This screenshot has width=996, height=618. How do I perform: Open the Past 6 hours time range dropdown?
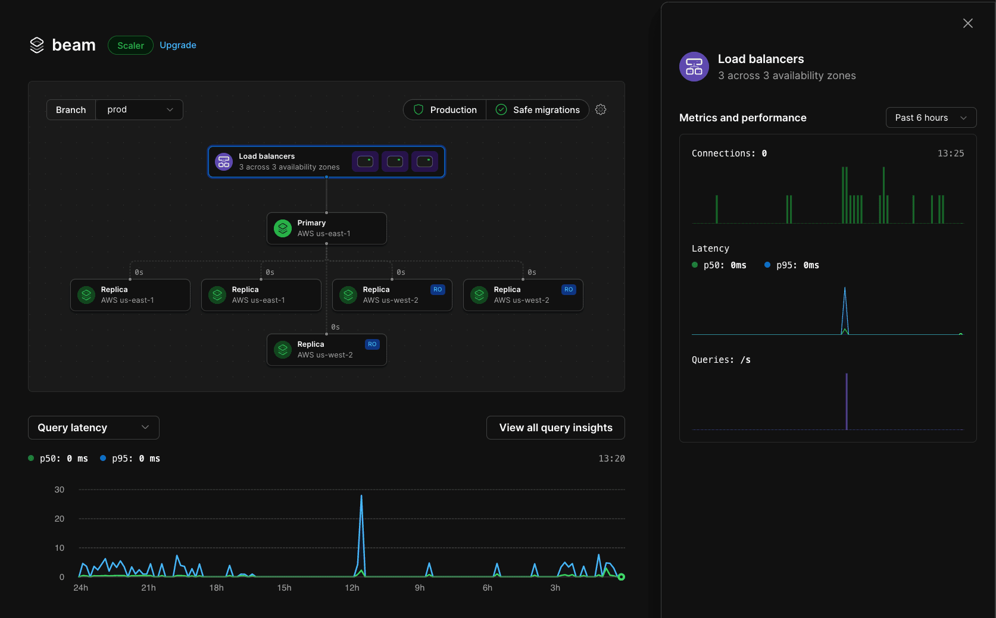[x=931, y=118]
